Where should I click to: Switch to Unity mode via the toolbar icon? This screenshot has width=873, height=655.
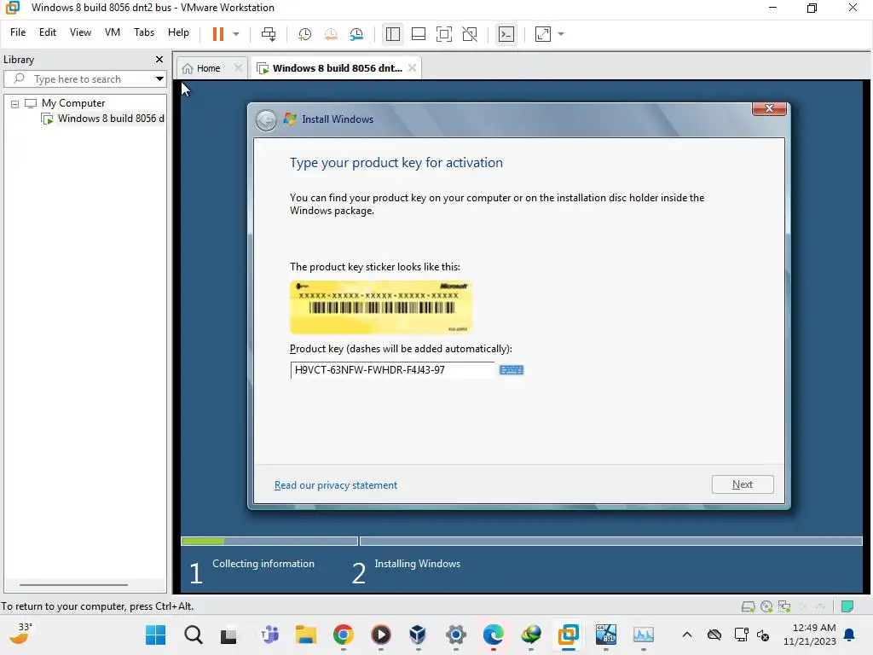coord(470,34)
